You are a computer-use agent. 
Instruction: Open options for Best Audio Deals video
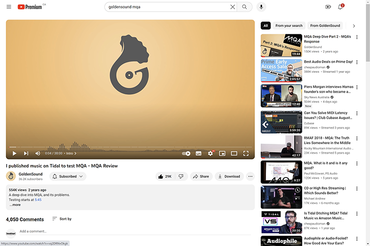pyautogui.click(x=357, y=62)
